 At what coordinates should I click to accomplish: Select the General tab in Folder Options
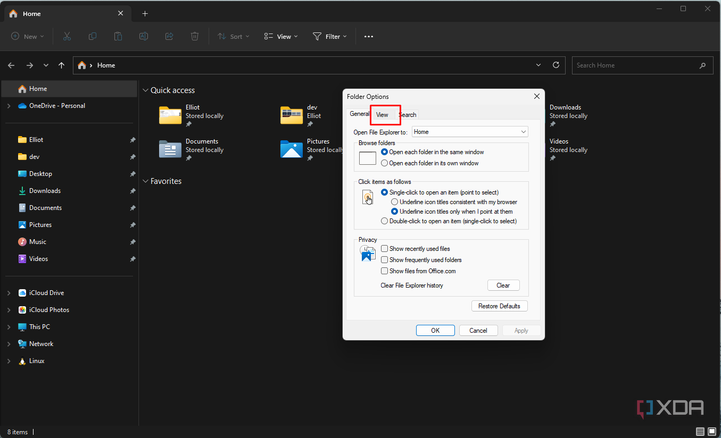(360, 114)
